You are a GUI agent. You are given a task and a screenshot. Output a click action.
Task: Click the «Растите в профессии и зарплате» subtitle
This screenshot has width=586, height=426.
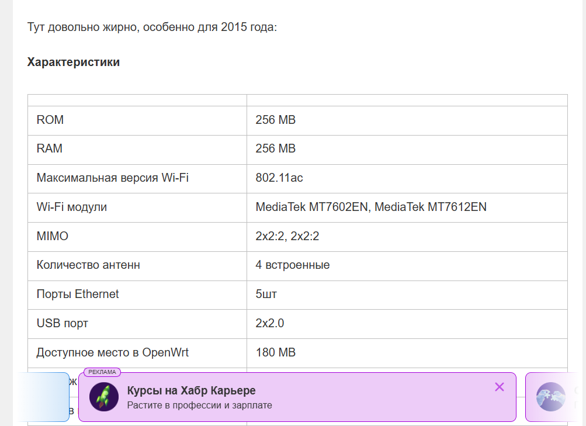[199, 405]
